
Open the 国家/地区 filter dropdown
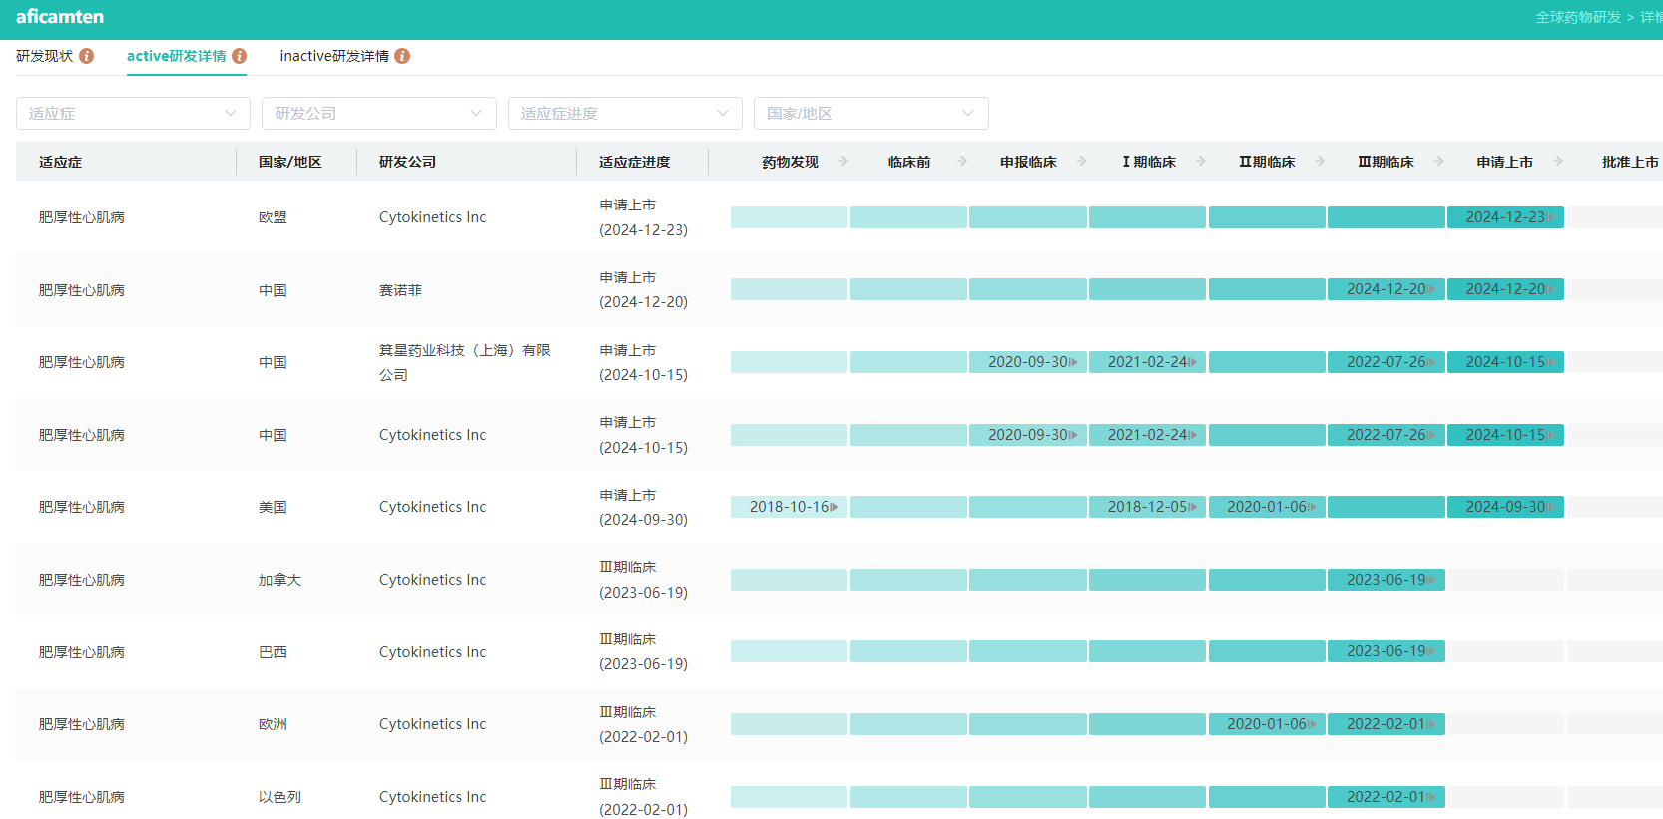pos(870,114)
